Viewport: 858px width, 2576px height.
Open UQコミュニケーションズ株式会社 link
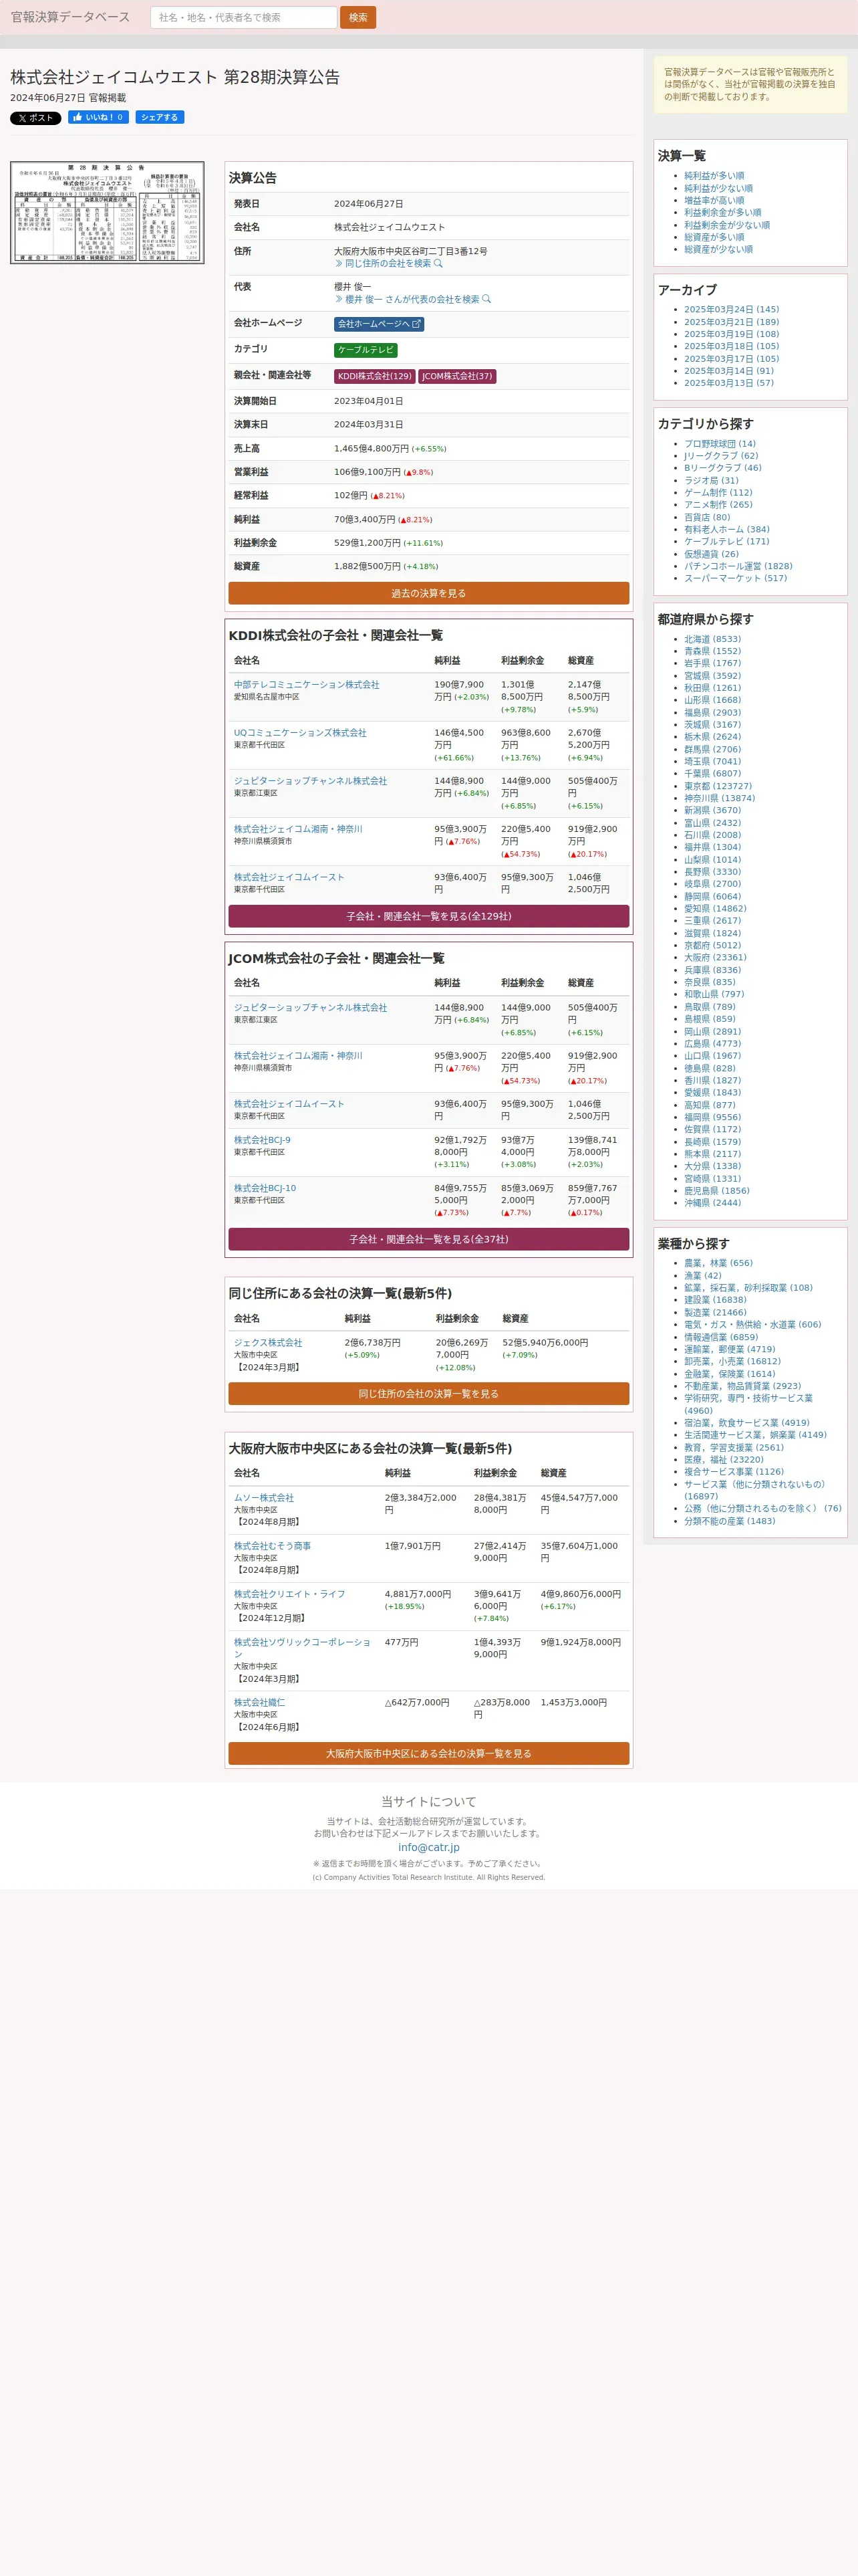point(299,733)
